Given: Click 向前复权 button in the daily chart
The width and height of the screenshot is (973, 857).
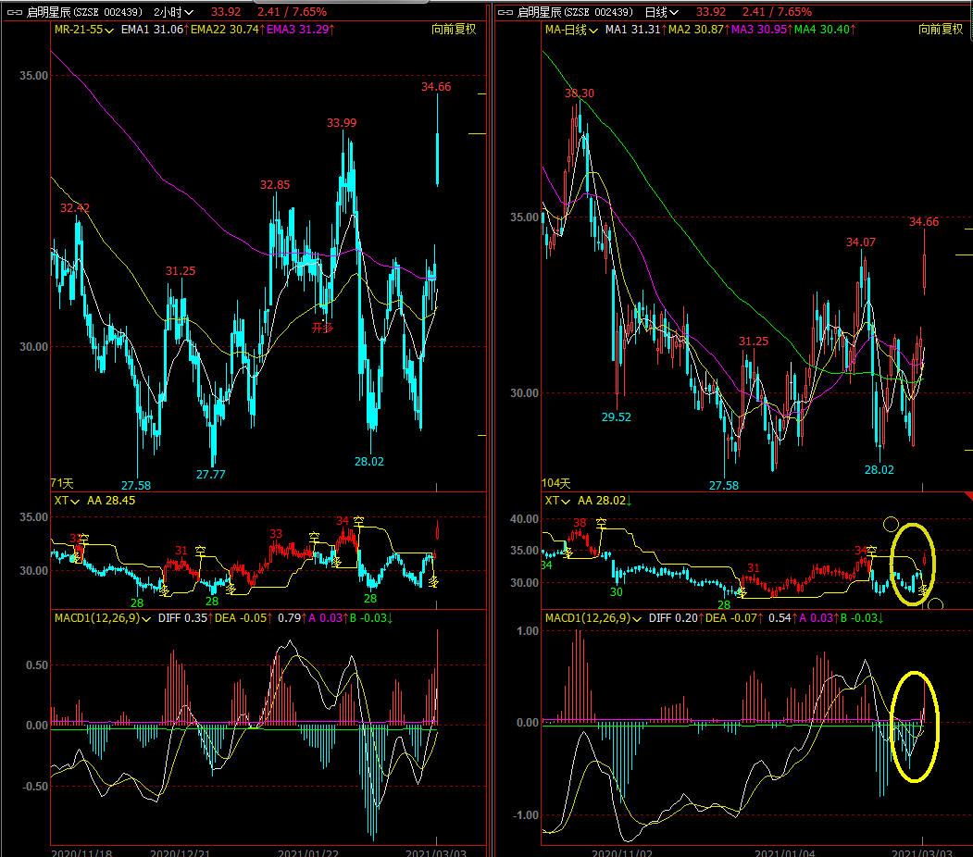Looking at the screenshot, I should tap(941, 29).
